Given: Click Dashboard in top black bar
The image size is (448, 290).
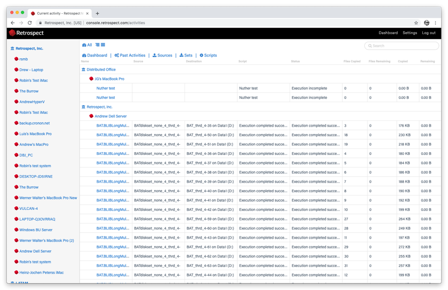Looking at the screenshot, I should pyautogui.click(x=388, y=33).
